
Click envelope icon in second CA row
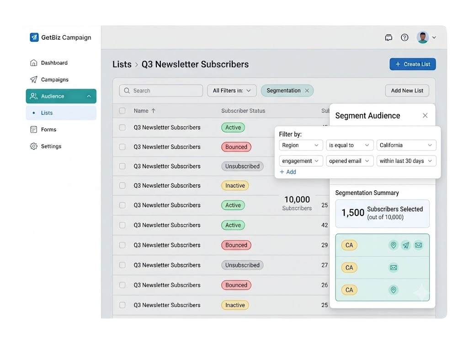(x=394, y=268)
